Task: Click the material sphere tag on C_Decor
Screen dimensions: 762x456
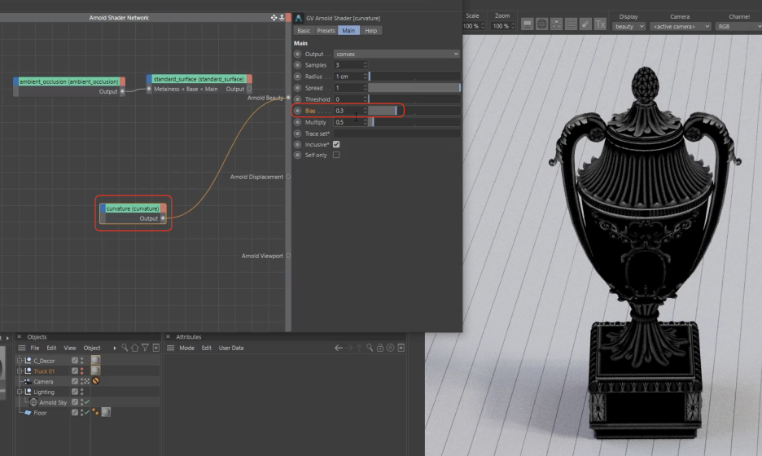Action: click(x=96, y=360)
